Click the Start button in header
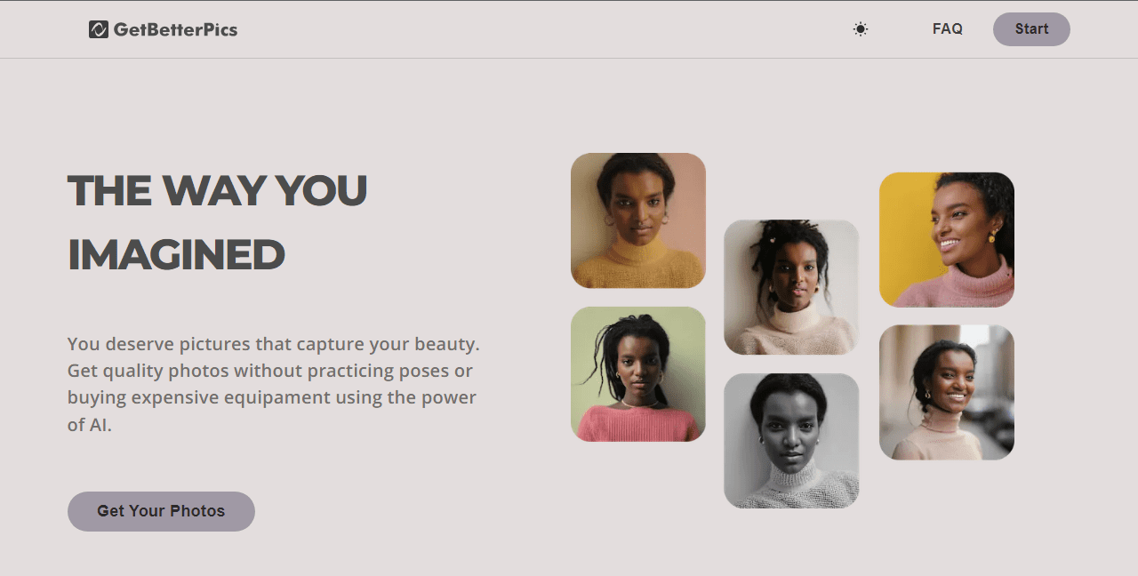The width and height of the screenshot is (1138, 576). 1031,29
